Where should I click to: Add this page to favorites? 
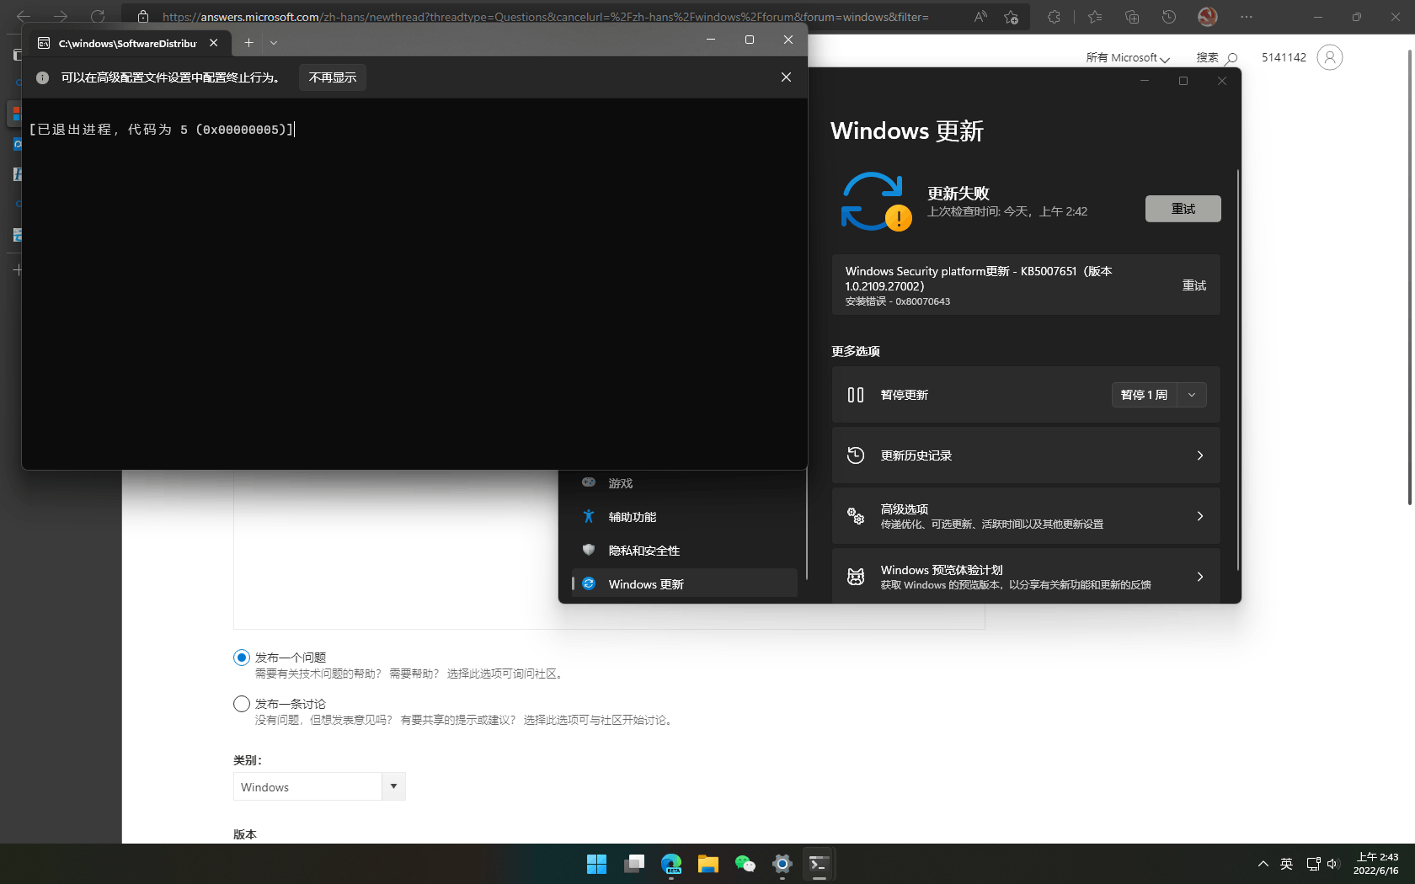coord(1012,17)
